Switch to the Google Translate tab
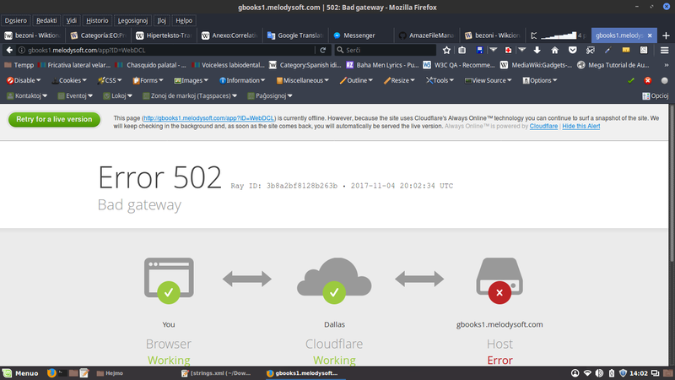The image size is (675, 380). click(x=291, y=35)
